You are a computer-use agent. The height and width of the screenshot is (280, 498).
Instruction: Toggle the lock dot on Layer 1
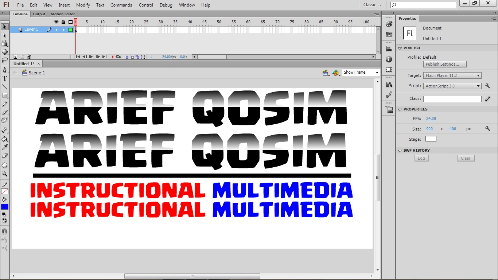pos(63,30)
